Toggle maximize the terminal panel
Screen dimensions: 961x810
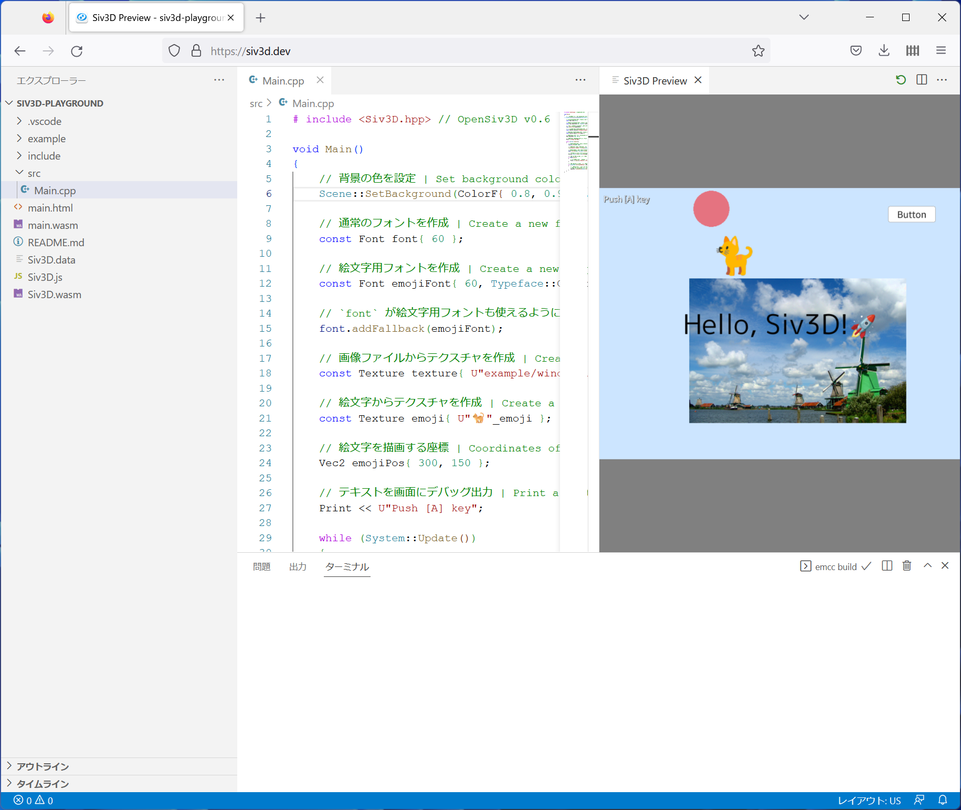(x=927, y=566)
